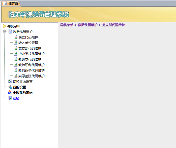Click the icon beside 毕业学校代码维护
This screenshot has height=148, width=176.
(x=16, y=54)
